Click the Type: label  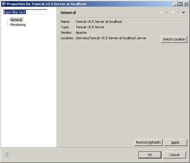pos(65,27)
